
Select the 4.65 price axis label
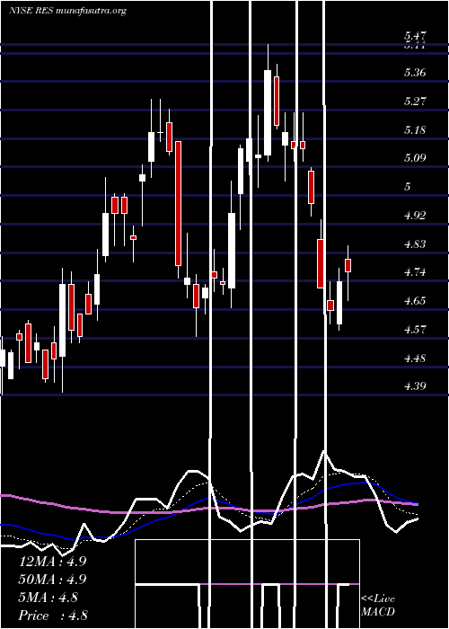(x=415, y=301)
